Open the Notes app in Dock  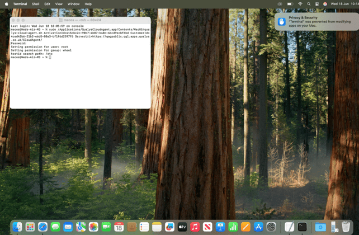pyautogui.click(x=157, y=227)
